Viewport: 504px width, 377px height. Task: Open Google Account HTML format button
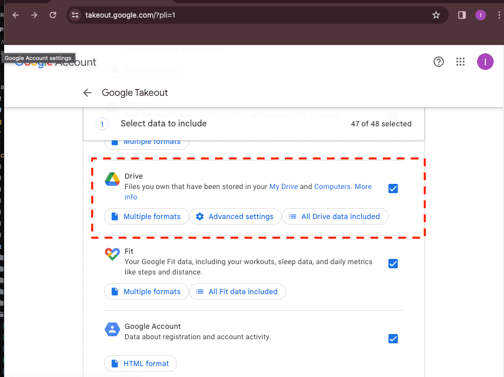click(140, 364)
